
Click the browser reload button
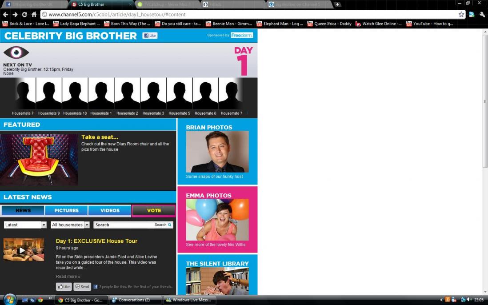coord(24,14)
